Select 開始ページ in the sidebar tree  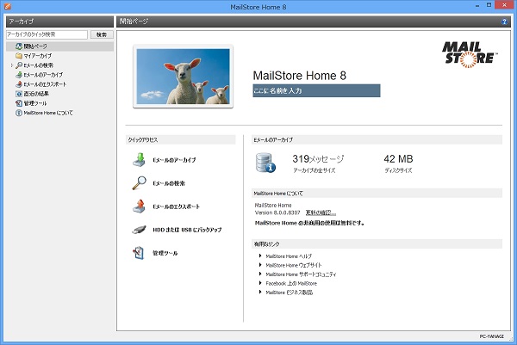coord(37,46)
